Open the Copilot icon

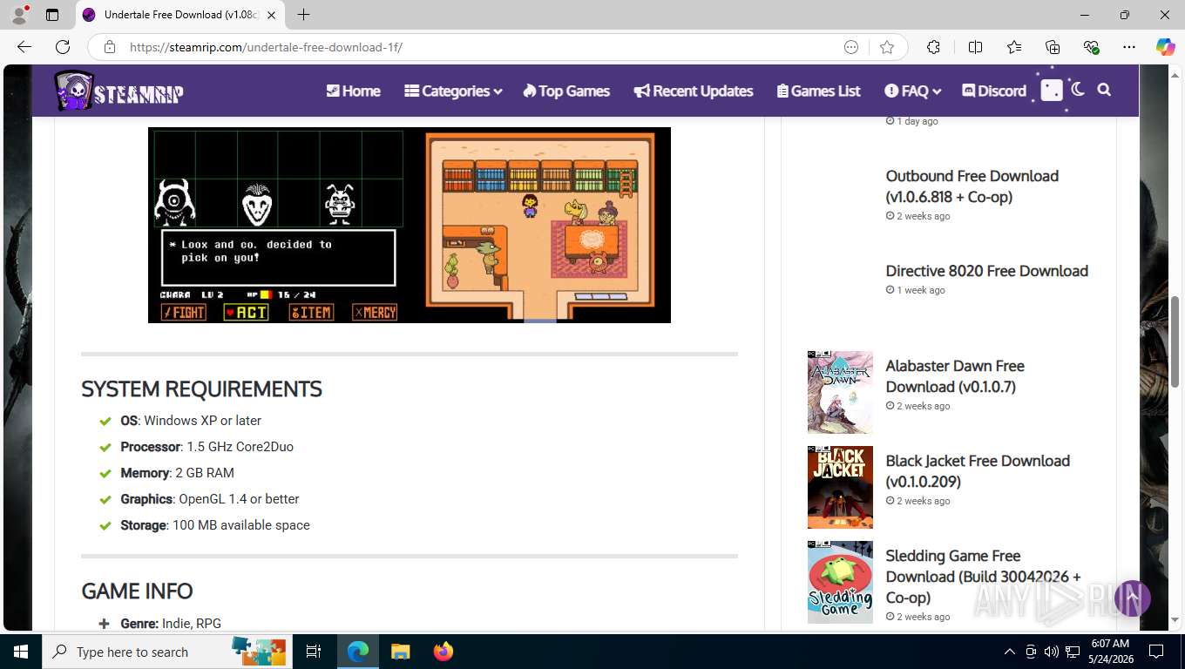1165,47
